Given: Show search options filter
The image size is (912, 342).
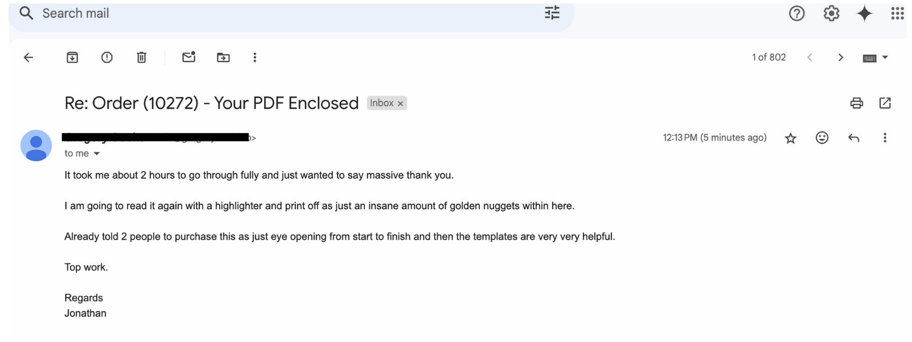Looking at the screenshot, I should [x=552, y=13].
